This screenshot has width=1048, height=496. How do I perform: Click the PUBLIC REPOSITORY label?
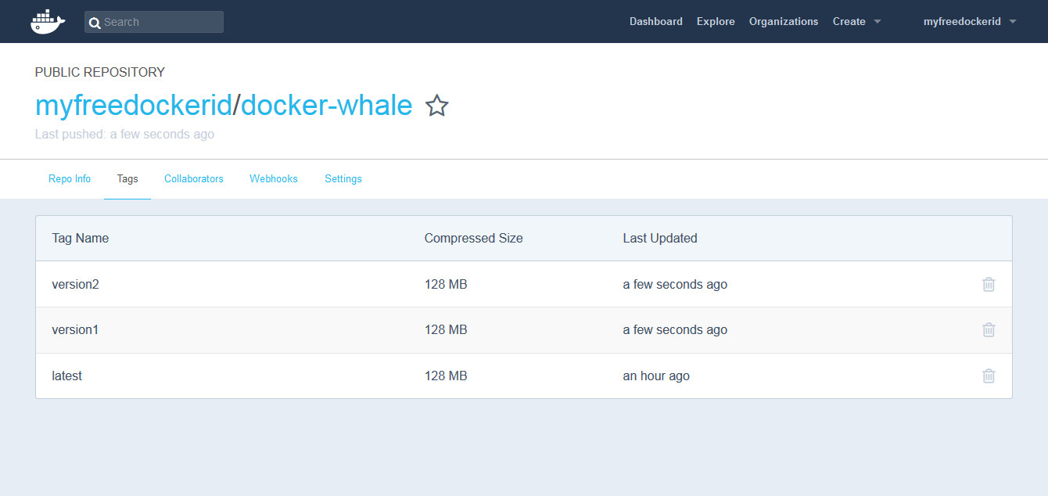pos(100,72)
